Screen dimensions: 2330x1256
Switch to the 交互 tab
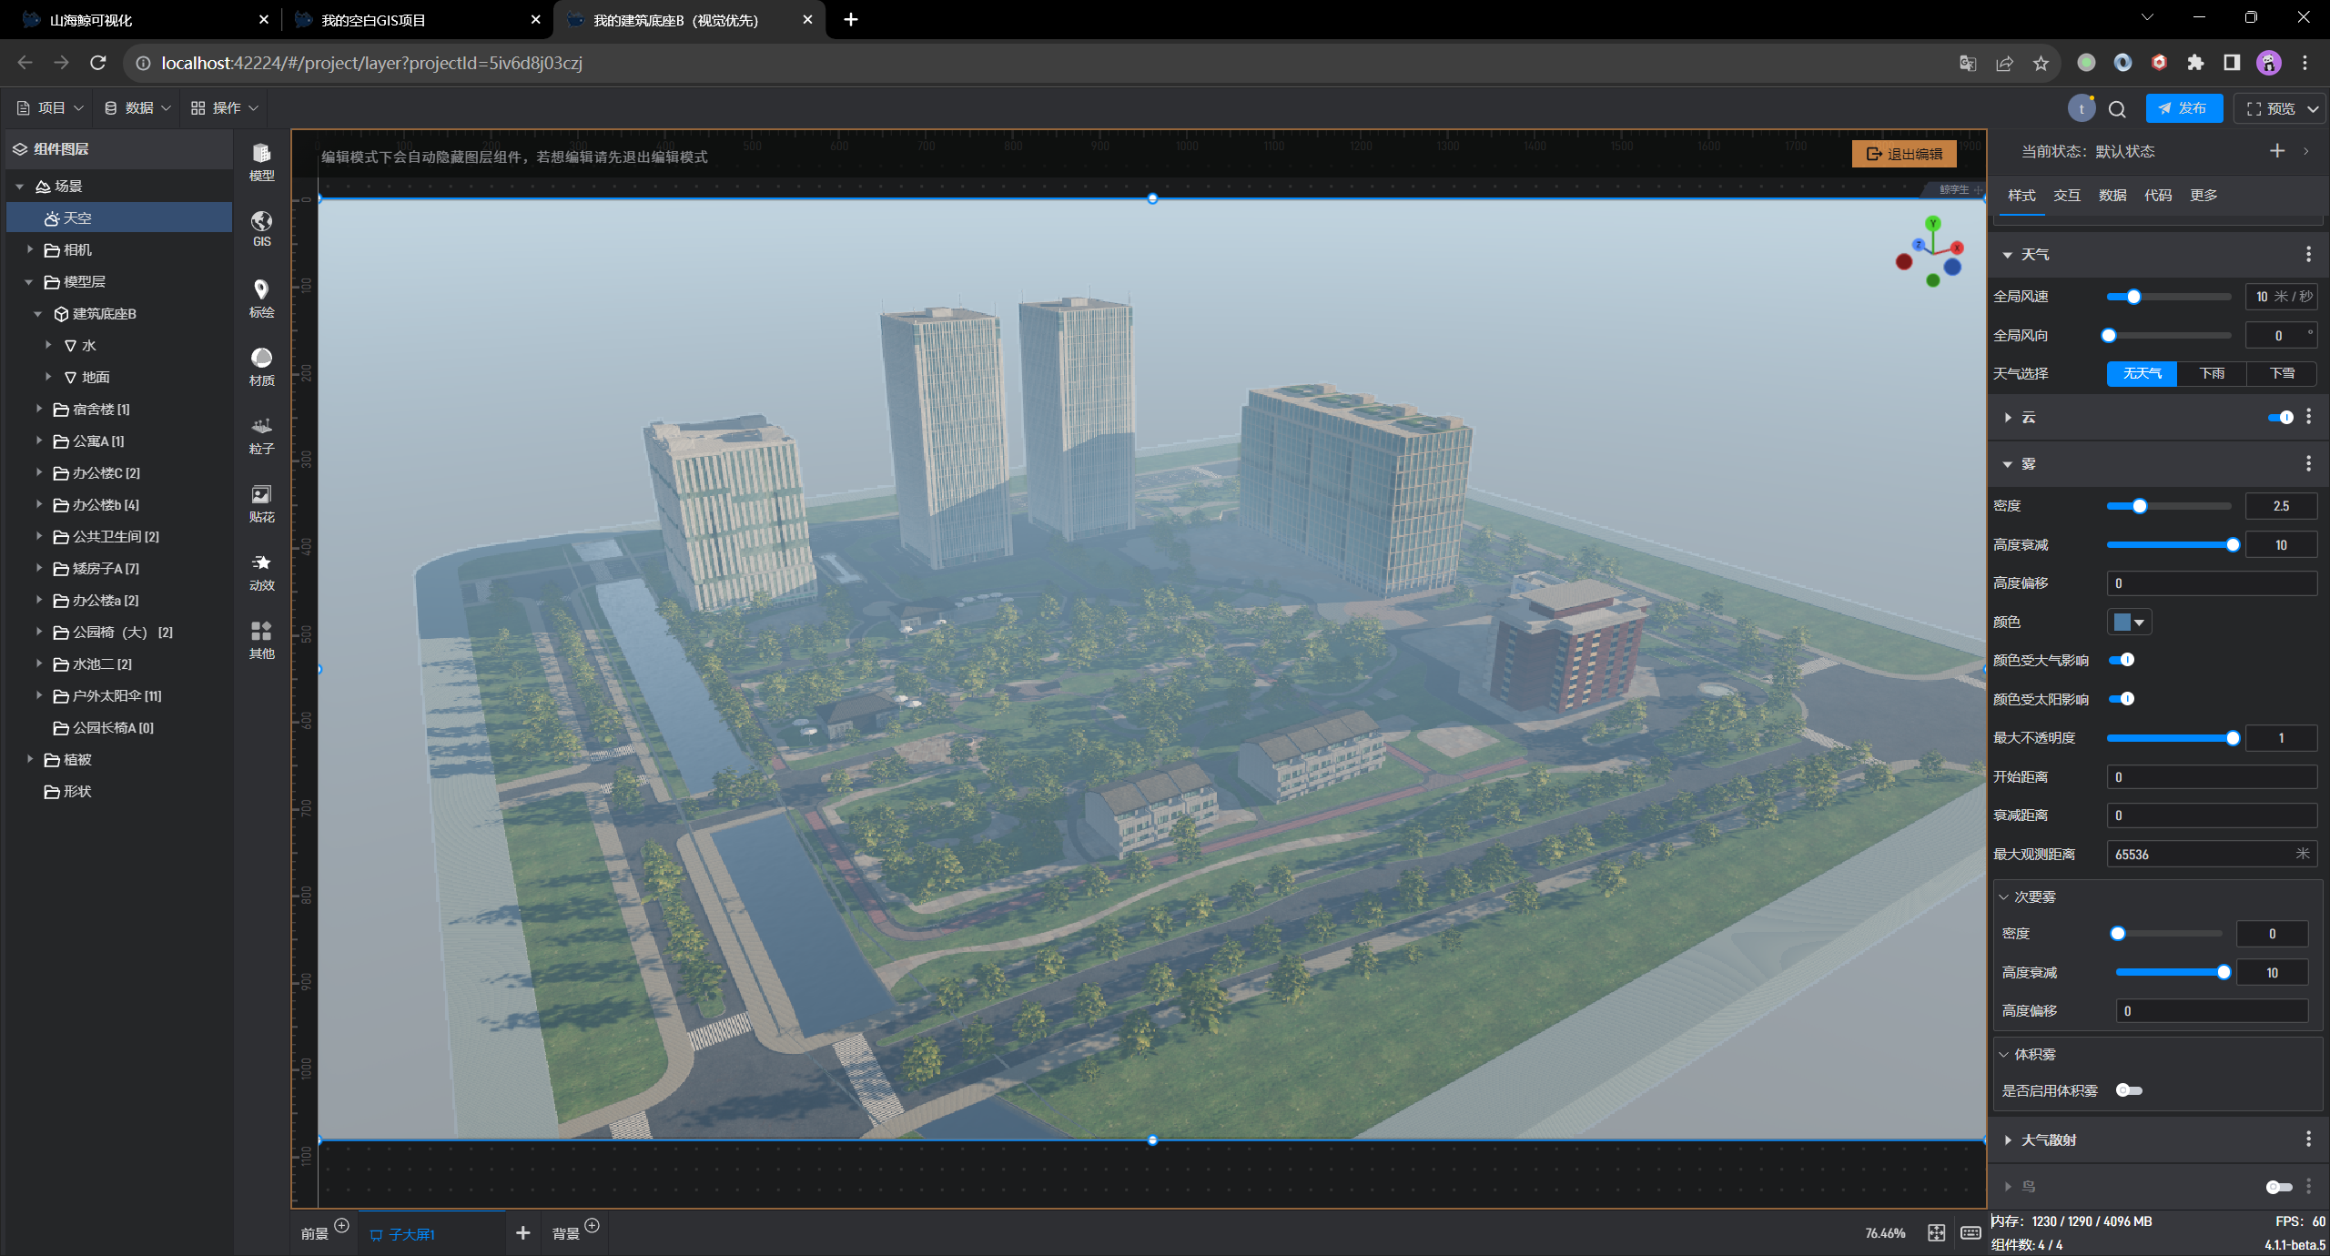pos(2066,196)
